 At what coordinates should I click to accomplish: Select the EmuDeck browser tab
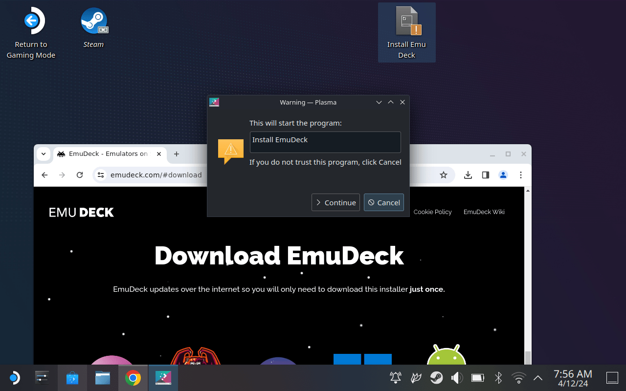(109, 154)
